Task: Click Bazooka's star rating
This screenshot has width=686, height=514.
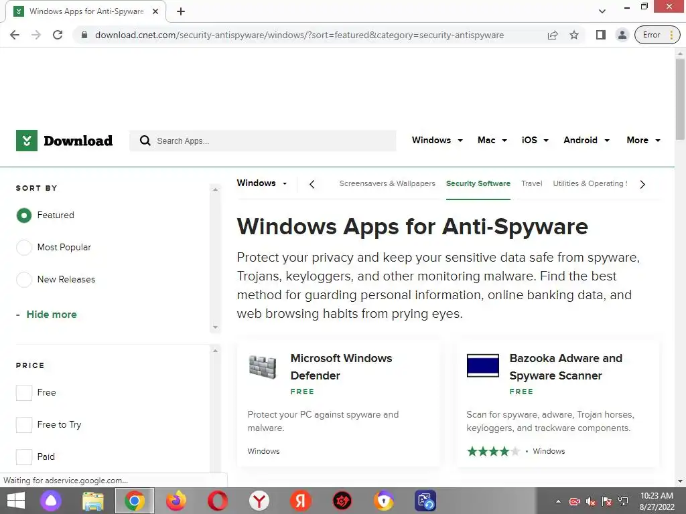Action: coord(493,451)
